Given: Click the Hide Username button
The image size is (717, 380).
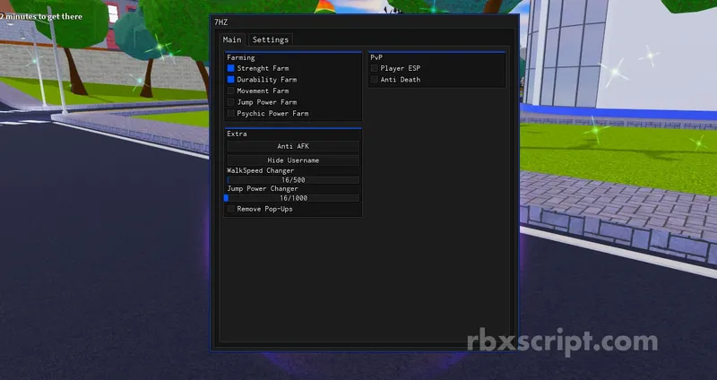Looking at the screenshot, I should click(x=293, y=160).
